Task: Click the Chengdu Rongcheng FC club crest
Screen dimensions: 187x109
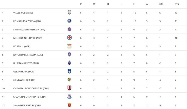Action: 69,88
